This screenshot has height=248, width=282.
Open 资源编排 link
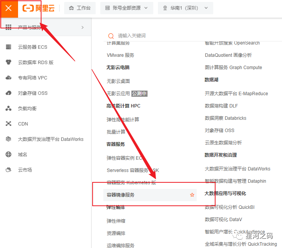[116, 233]
